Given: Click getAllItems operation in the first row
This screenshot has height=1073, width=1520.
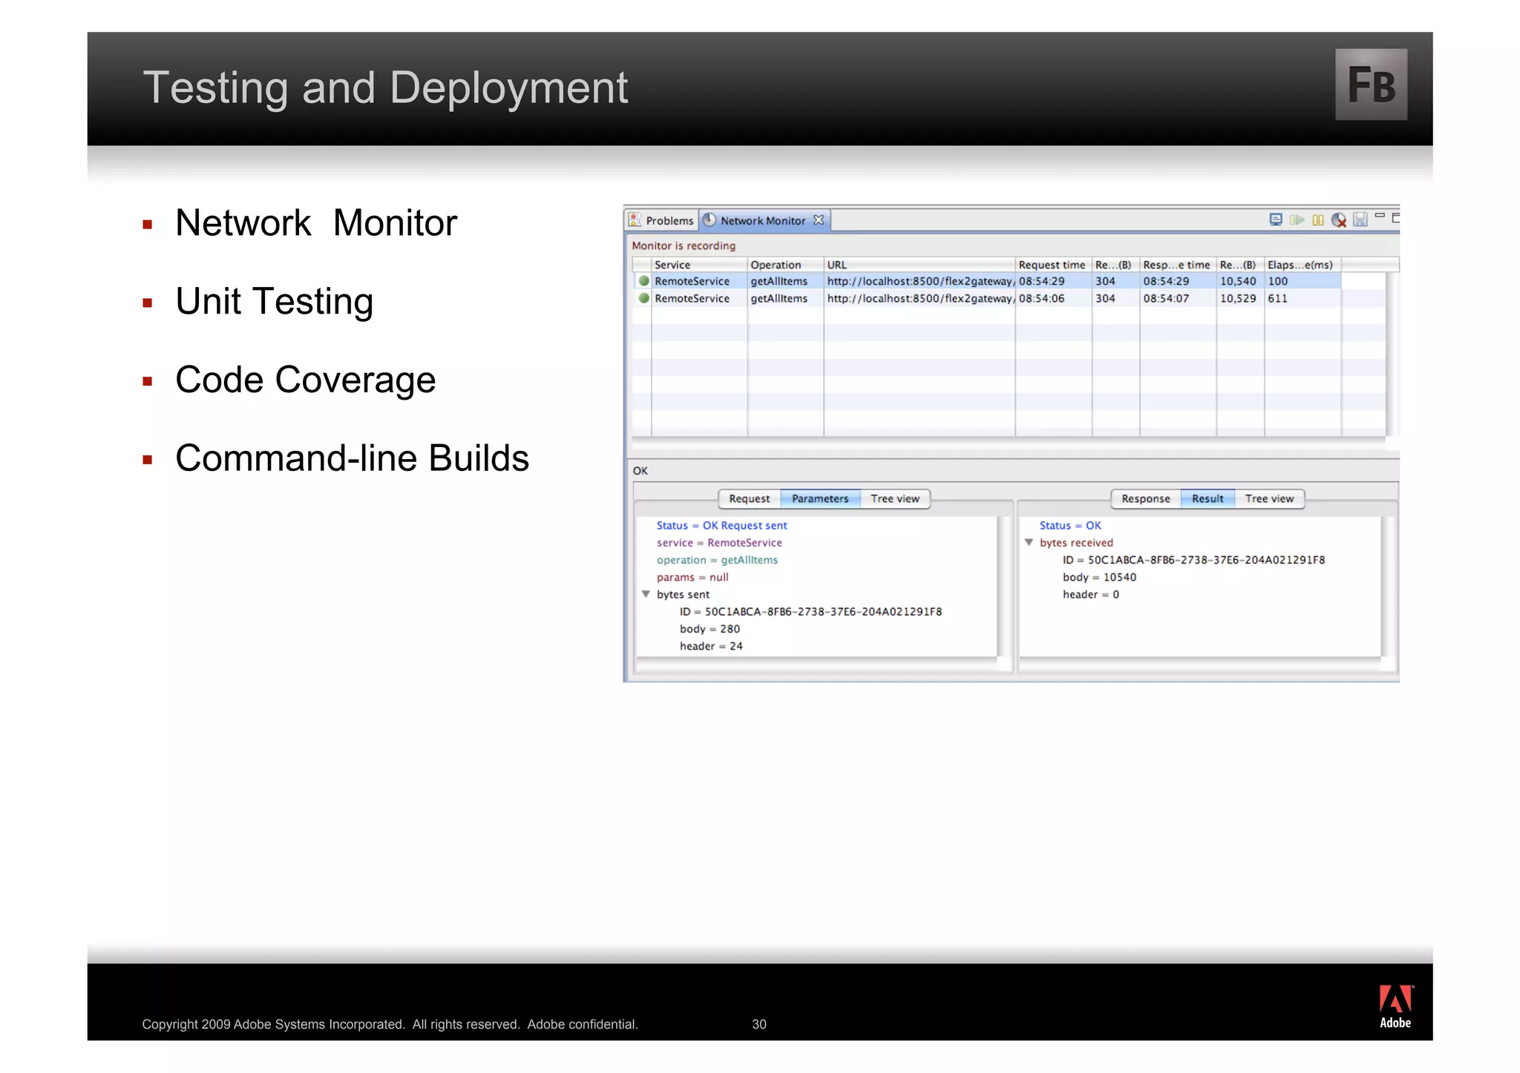Looking at the screenshot, I should click(779, 281).
